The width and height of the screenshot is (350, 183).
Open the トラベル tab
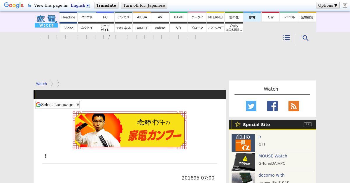pos(289,17)
